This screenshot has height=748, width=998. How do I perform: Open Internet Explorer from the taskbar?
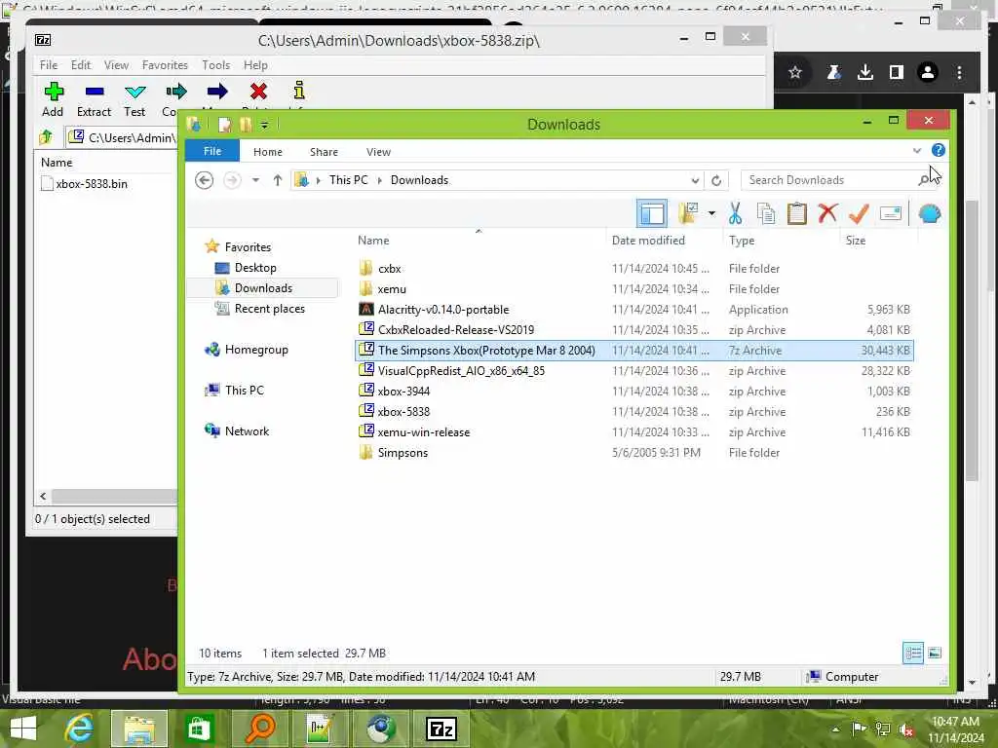tap(80, 729)
